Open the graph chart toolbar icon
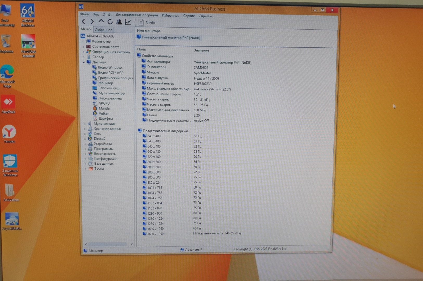The image size is (423, 281). (128, 22)
